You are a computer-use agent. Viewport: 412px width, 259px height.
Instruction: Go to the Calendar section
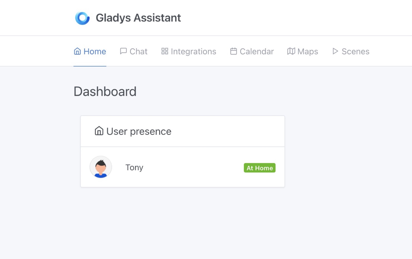coord(256,51)
